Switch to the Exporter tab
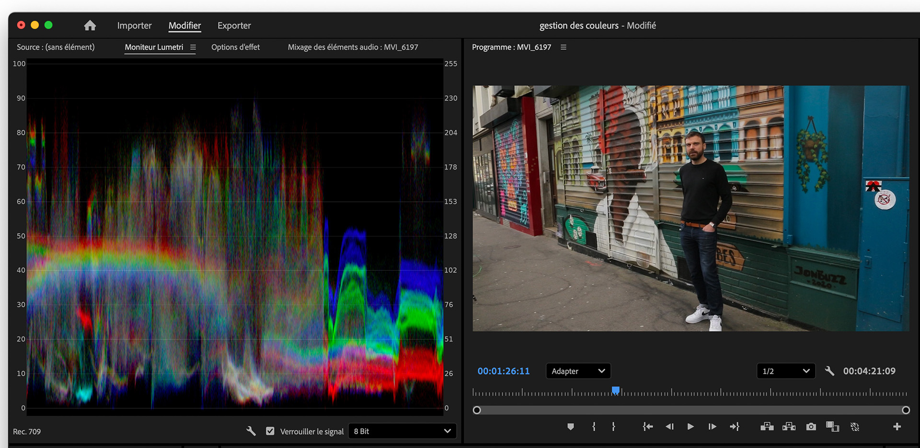Viewport: 920px width, 448px height. pos(234,25)
